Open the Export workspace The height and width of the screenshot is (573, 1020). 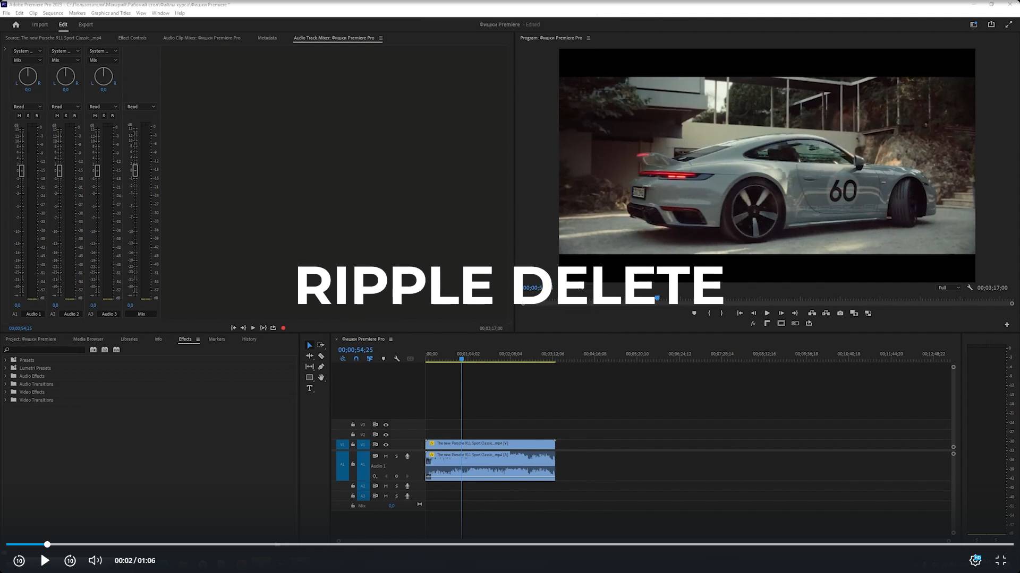pyautogui.click(x=86, y=24)
